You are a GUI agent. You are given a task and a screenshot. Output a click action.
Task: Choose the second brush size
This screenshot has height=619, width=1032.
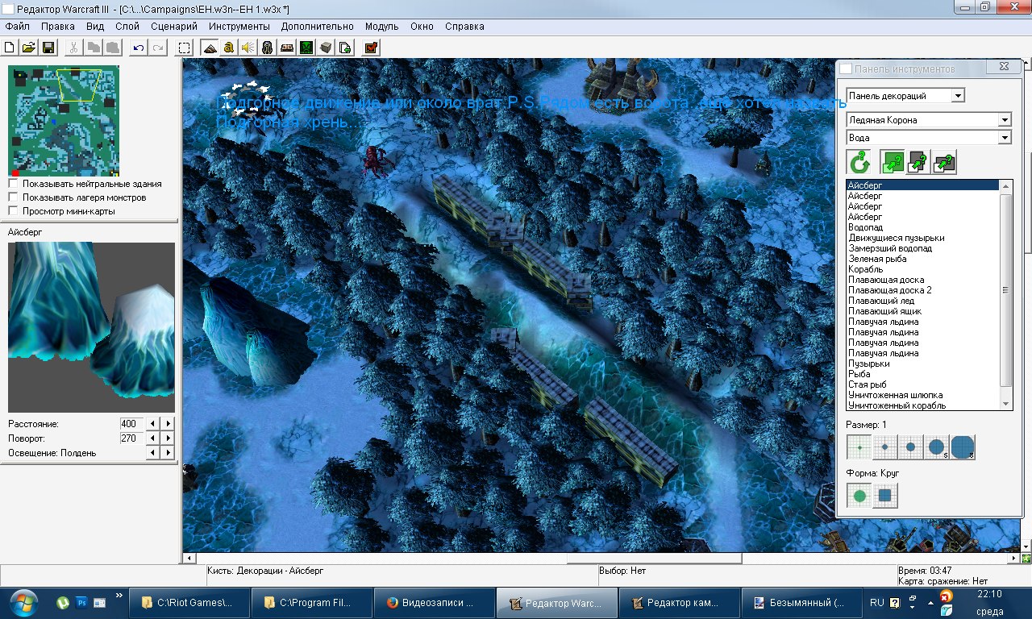[x=885, y=447]
